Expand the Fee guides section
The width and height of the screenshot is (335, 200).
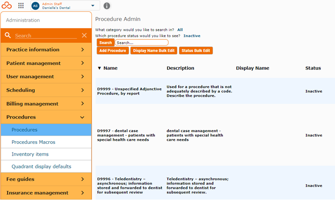pos(46,179)
